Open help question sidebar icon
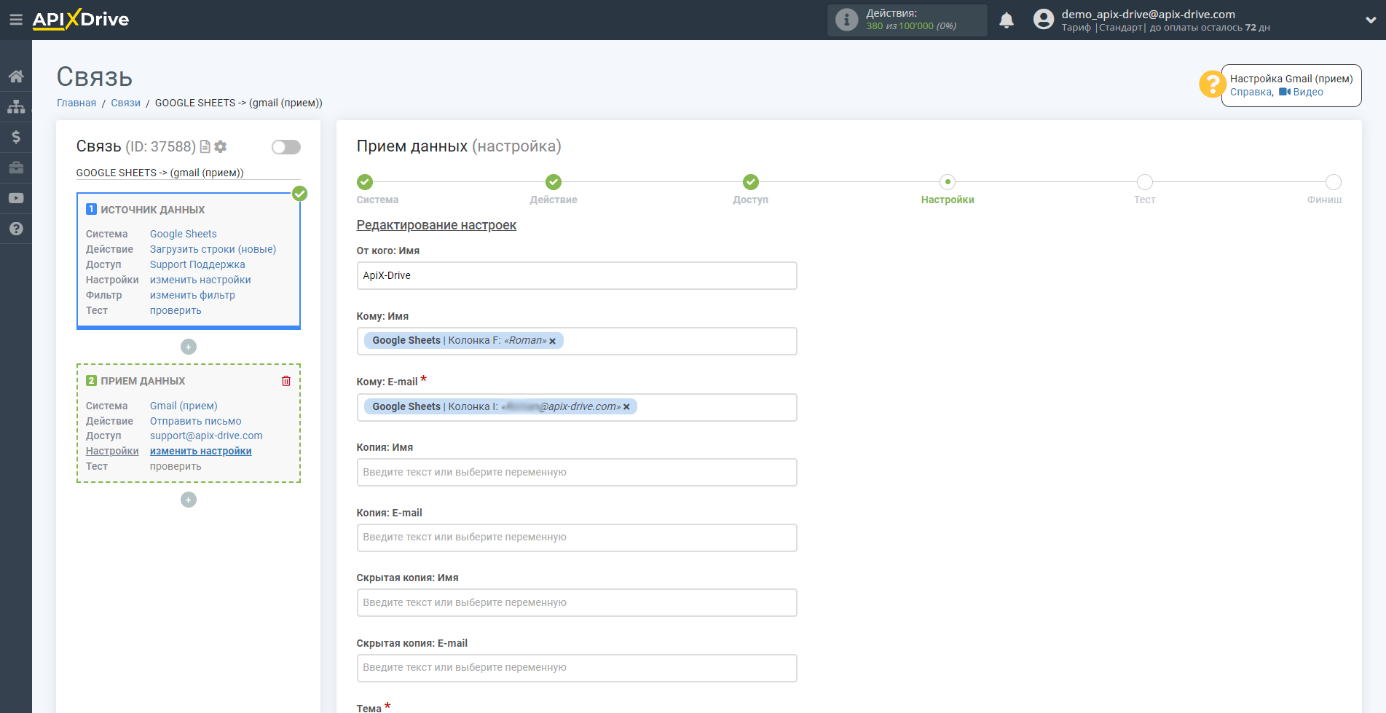The image size is (1386, 713). [16, 229]
